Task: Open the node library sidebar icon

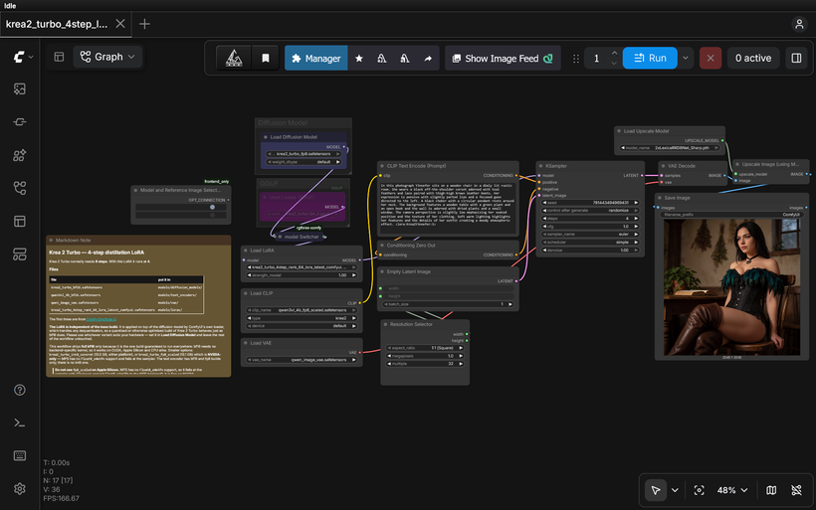Action: [20, 122]
